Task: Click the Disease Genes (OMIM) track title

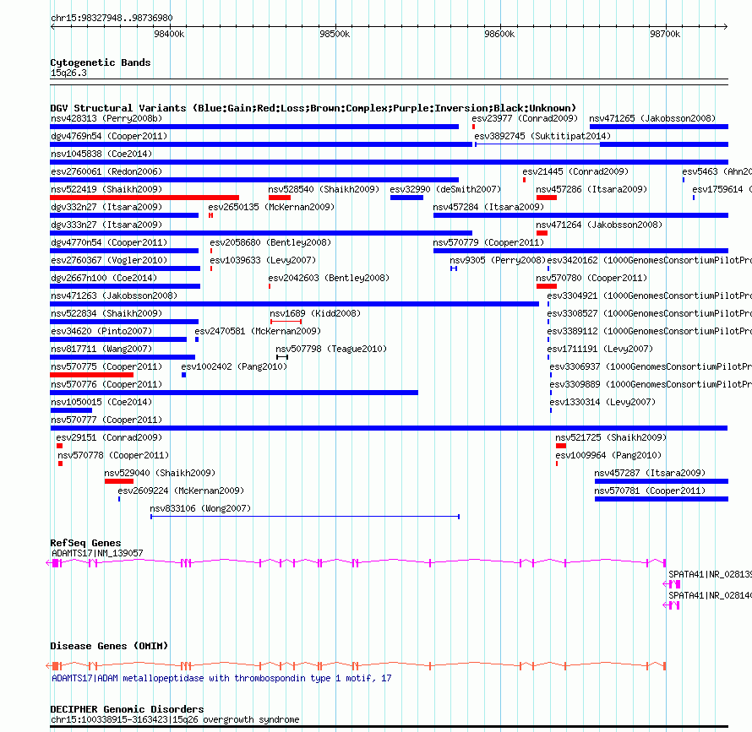Action: point(109,646)
